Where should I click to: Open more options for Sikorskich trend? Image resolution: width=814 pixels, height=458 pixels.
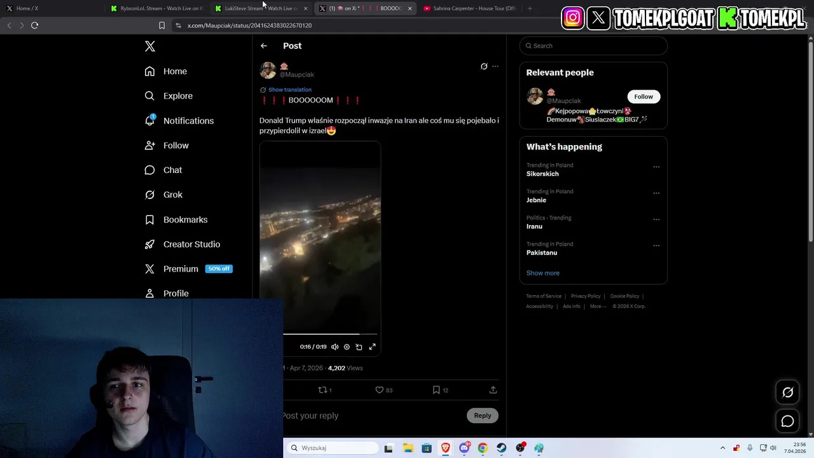click(656, 167)
